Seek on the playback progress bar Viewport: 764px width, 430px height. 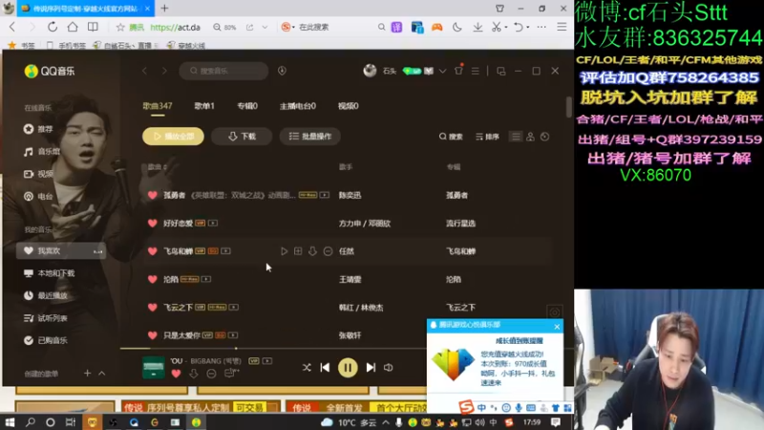pos(273,348)
